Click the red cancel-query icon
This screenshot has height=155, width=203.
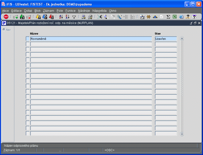click(51, 17)
